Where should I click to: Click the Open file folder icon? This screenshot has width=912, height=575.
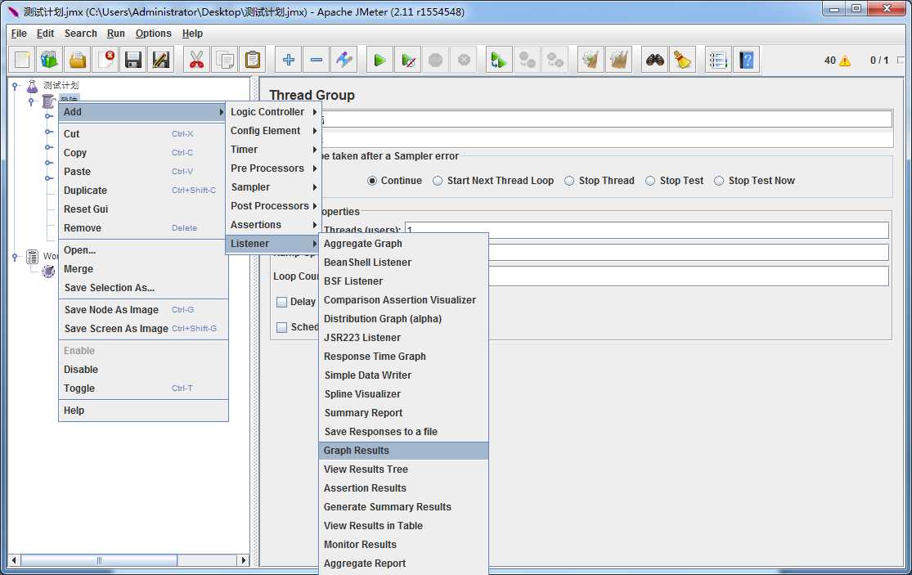[x=78, y=60]
